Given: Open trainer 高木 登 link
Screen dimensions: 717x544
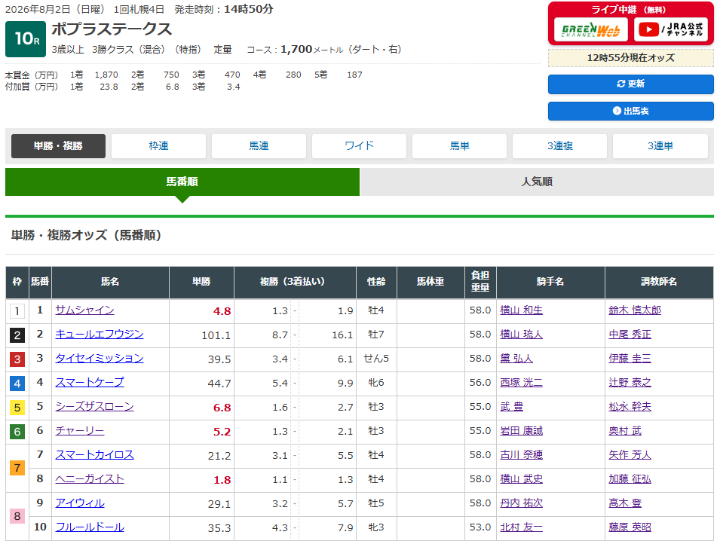Looking at the screenshot, I should pos(625,503).
